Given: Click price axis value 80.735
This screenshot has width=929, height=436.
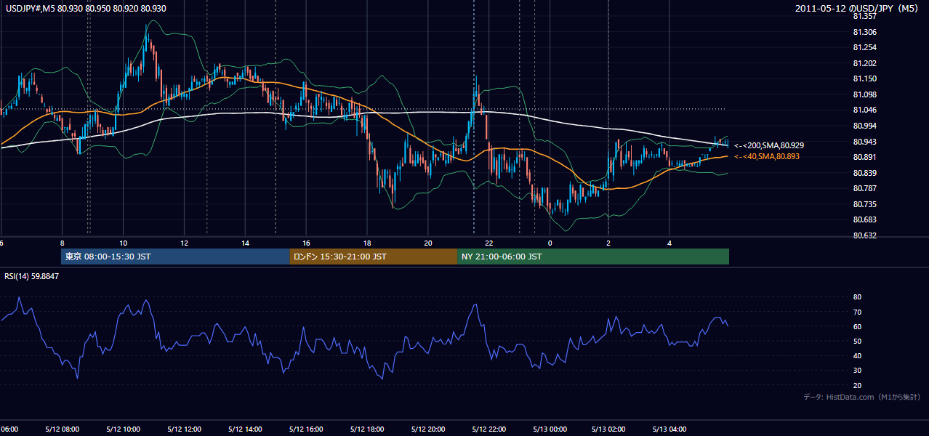Looking at the screenshot, I should pyautogui.click(x=864, y=204).
